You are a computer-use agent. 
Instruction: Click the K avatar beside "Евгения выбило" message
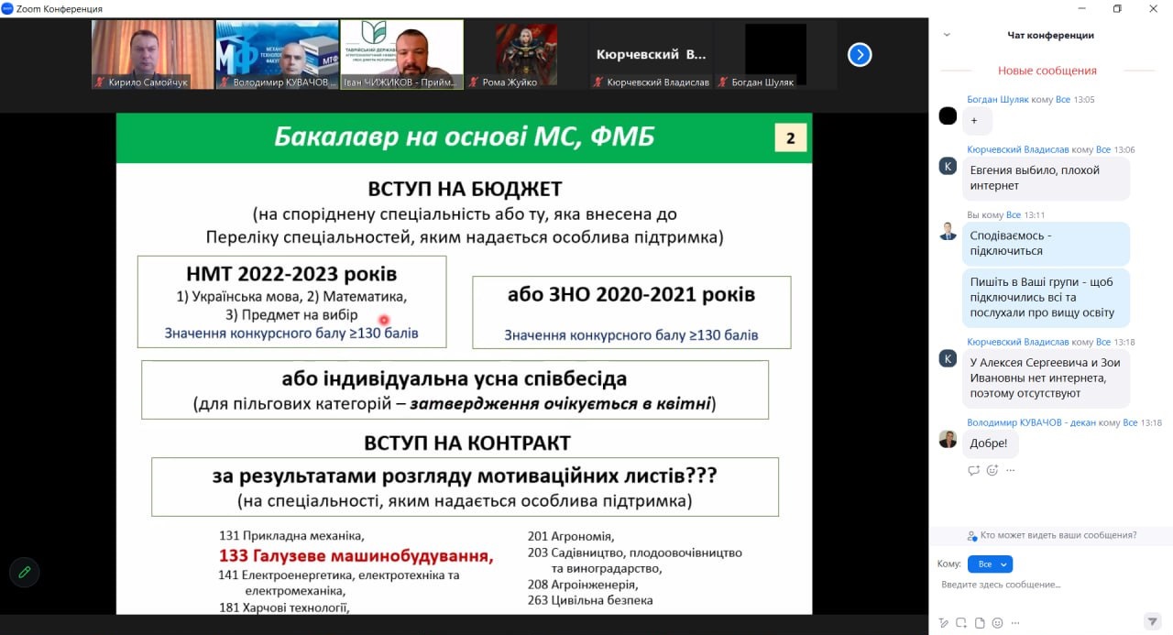point(948,166)
